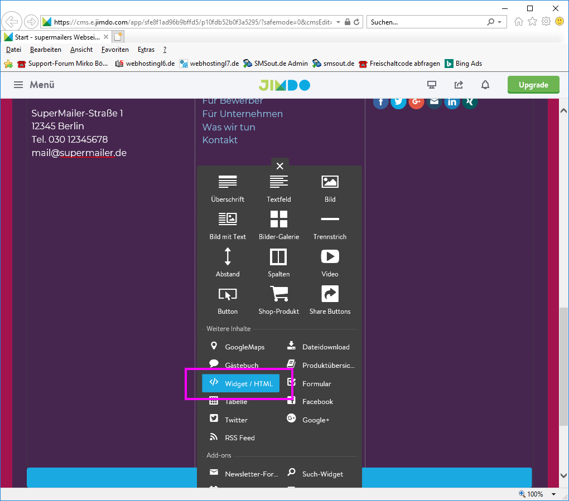Add Share Buttons element
Screen dimensions: 569x501
pos(330,300)
